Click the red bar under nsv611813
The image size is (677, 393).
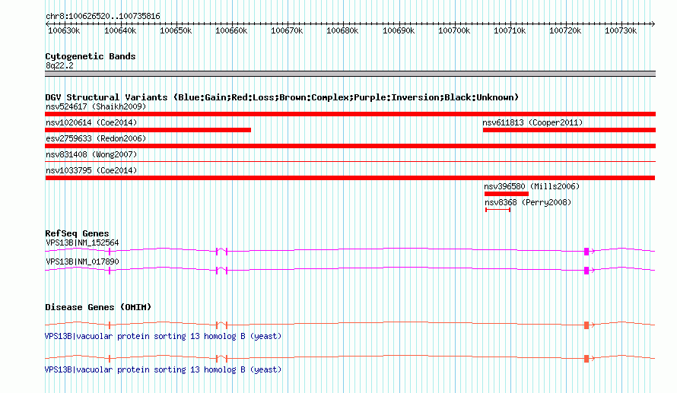coord(569,130)
